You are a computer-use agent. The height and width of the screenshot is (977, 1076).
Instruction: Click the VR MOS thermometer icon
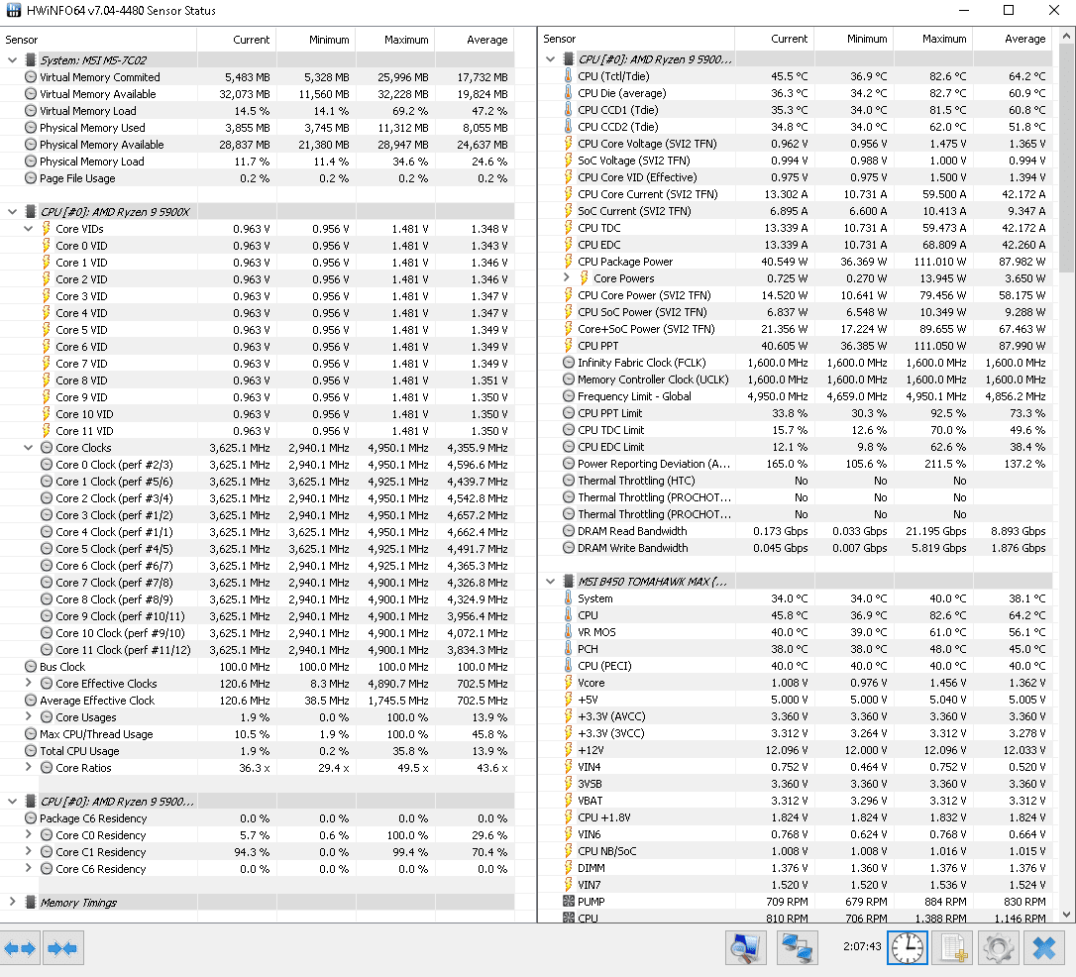tap(568, 632)
